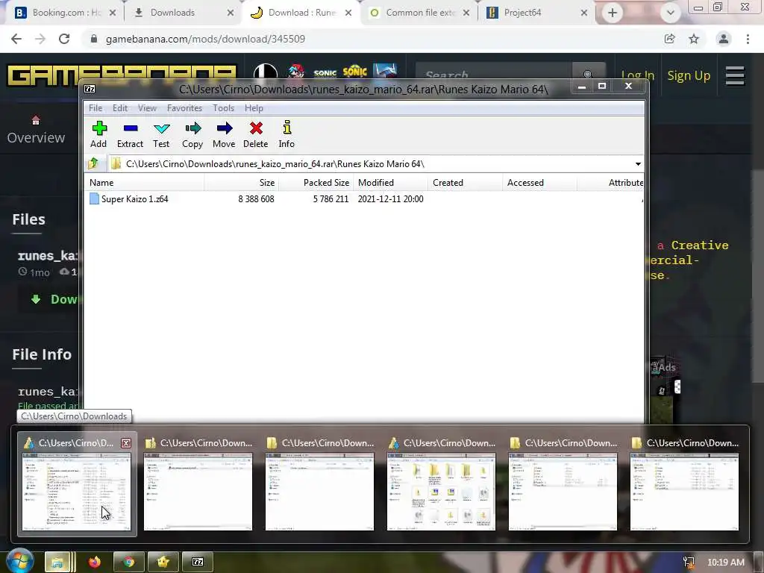Viewport: 764px width, 573px height.
Task: Select the last explorer window thumbnail
Action: [x=684, y=483]
